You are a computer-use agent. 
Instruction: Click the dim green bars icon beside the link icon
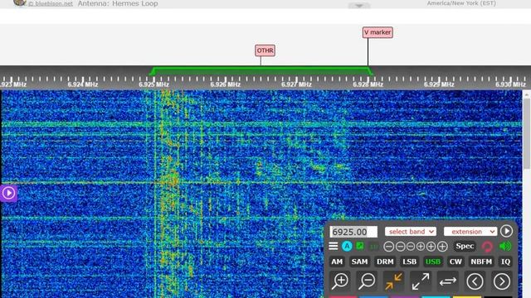pyautogui.click(x=374, y=247)
